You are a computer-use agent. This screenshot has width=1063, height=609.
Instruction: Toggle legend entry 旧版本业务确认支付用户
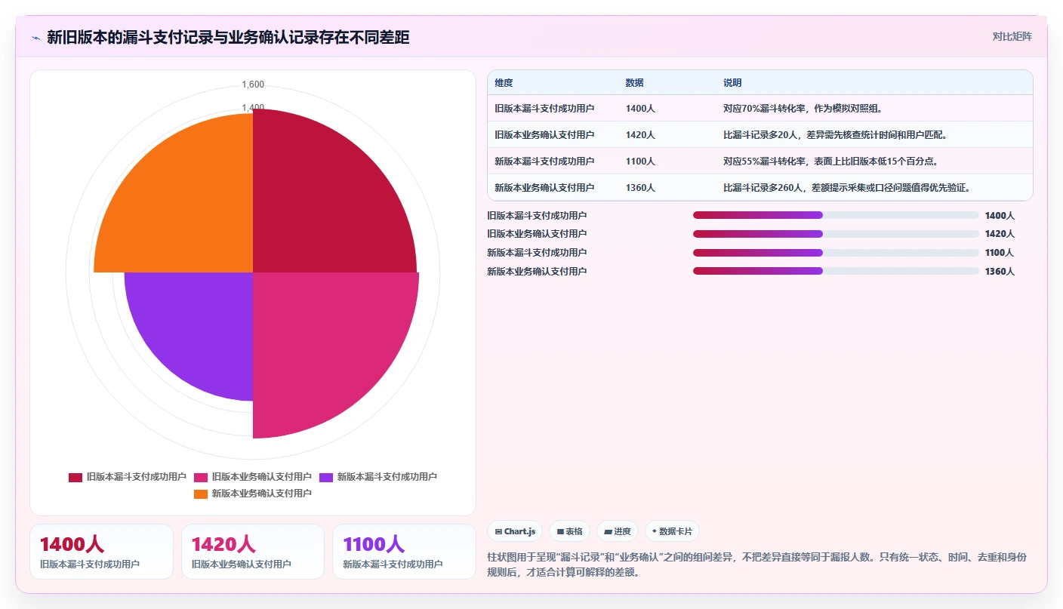pos(253,477)
